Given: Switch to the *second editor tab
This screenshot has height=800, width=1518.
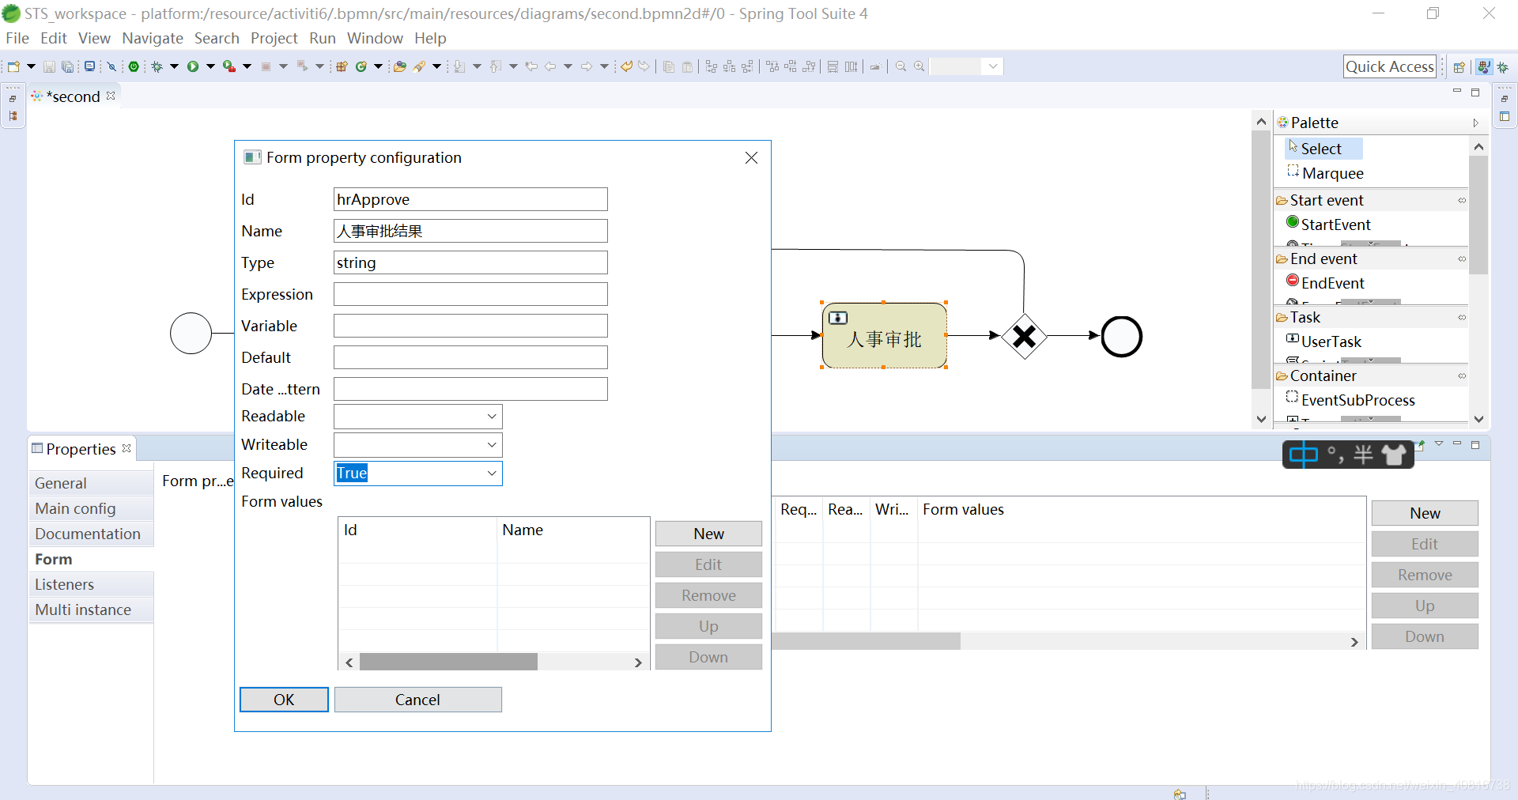Looking at the screenshot, I should point(73,96).
